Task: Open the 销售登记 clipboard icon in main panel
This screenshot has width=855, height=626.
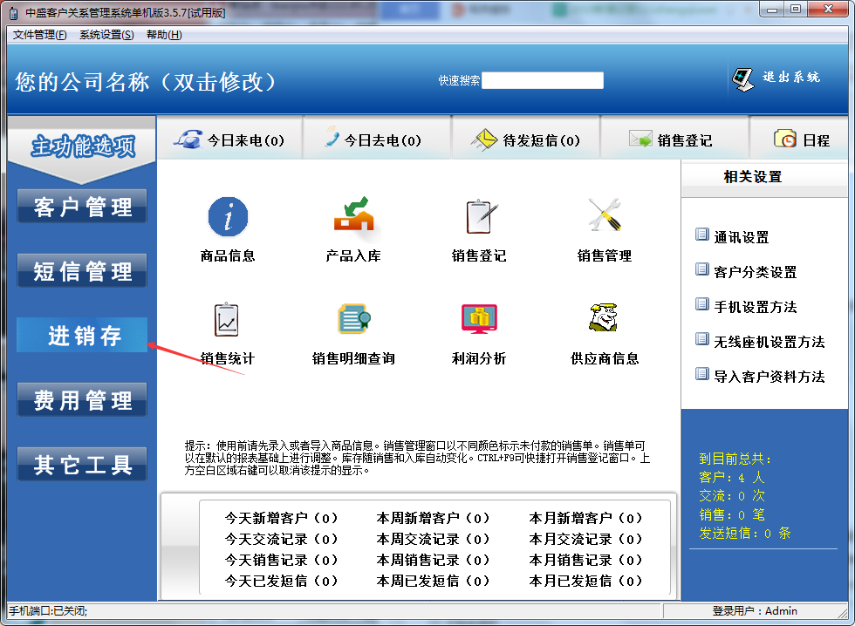Action: coord(481,216)
